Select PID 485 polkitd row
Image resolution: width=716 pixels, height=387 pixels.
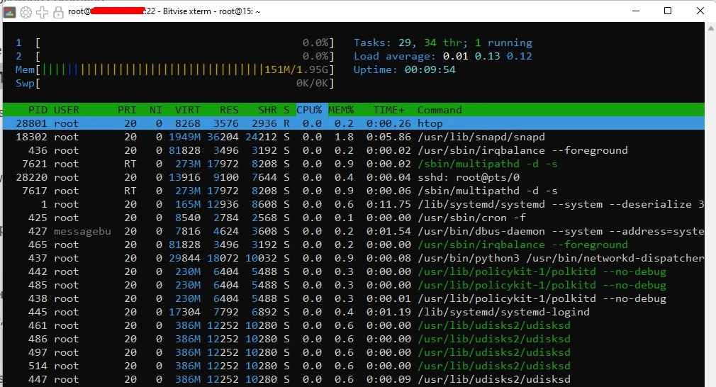354,285
